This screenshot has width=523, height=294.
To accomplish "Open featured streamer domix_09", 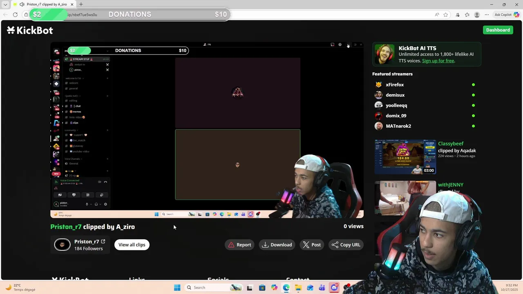I will point(396,116).
